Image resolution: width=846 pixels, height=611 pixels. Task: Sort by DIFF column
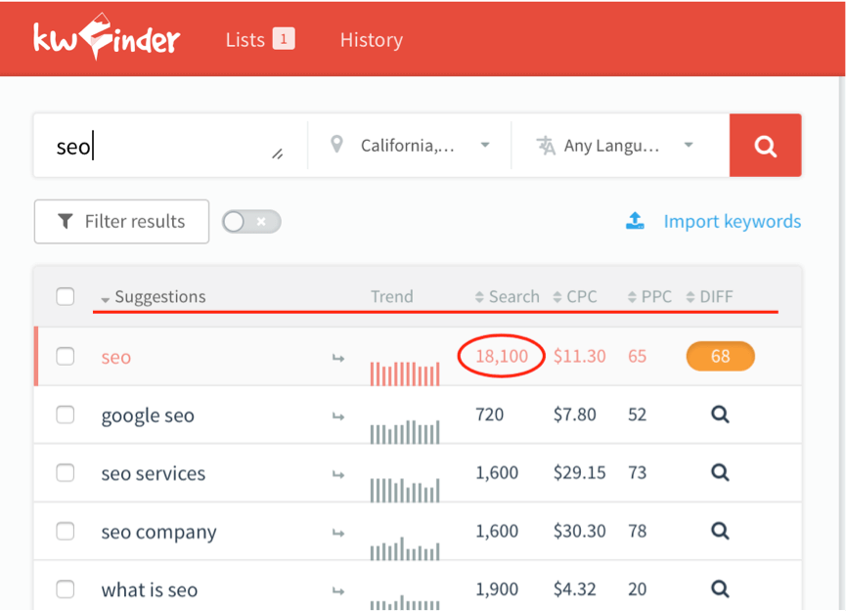click(x=709, y=296)
